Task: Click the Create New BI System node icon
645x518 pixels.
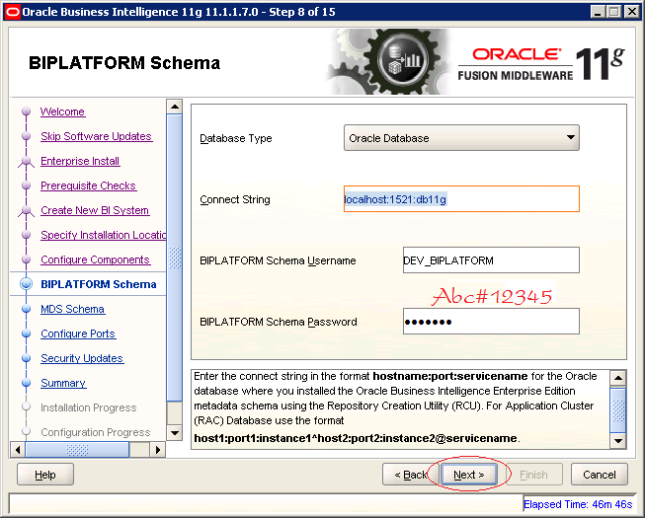Action: click(27, 211)
